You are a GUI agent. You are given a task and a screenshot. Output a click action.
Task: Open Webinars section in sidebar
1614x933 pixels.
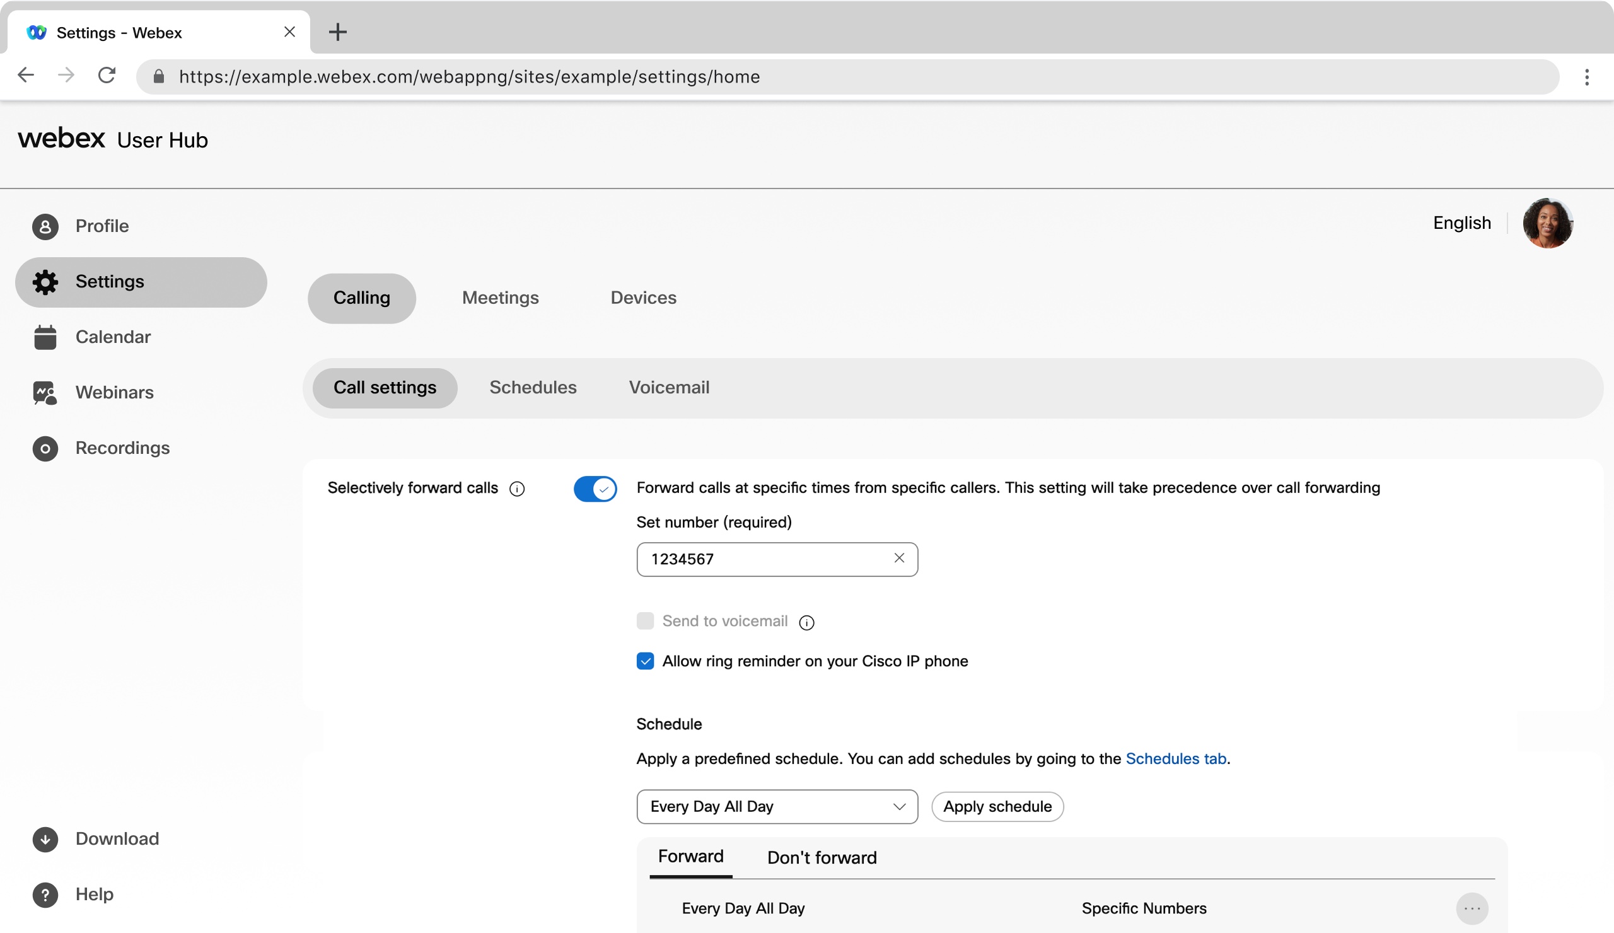tap(114, 392)
